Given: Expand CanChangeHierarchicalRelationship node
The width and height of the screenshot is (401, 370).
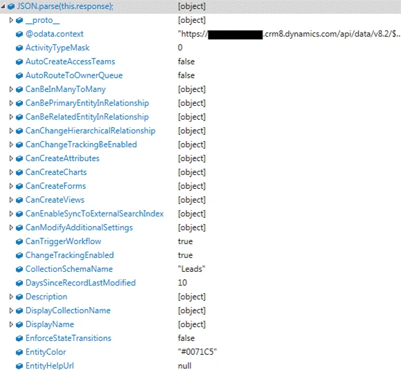Looking at the screenshot, I should (11, 131).
